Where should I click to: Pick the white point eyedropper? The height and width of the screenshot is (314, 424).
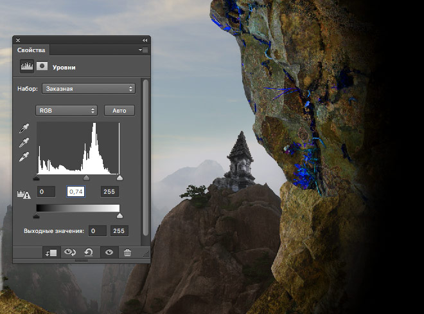[x=24, y=156]
